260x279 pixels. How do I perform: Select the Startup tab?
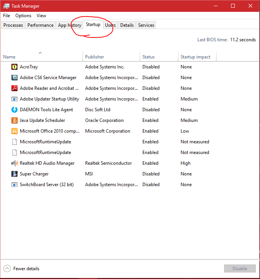(x=93, y=24)
